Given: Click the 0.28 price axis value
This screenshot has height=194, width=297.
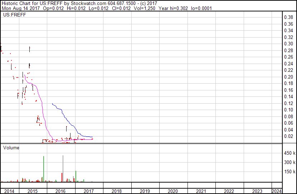Looking at the screenshot, I should click(x=288, y=50).
